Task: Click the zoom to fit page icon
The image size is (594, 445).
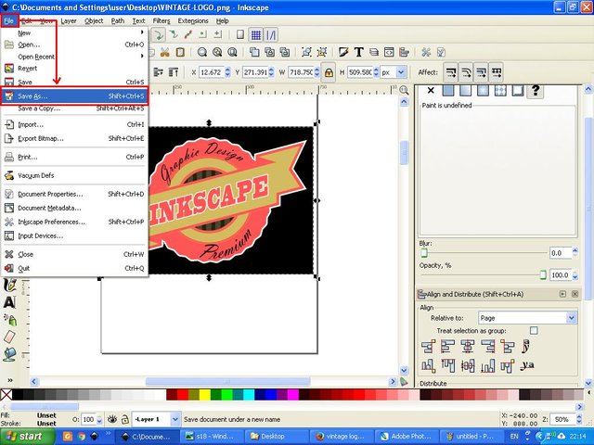Action: (x=232, y=52)
